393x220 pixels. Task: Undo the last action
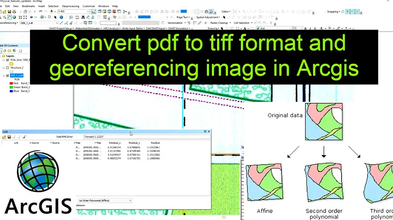(40, 11)
